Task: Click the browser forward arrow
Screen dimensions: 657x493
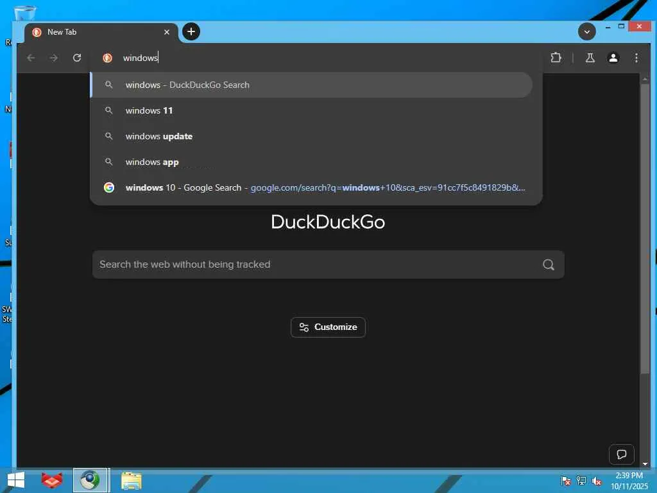Action: (x=54, y=58)
